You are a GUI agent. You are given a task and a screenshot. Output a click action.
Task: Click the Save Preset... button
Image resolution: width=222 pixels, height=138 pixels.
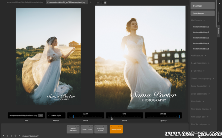coord(202,13)
